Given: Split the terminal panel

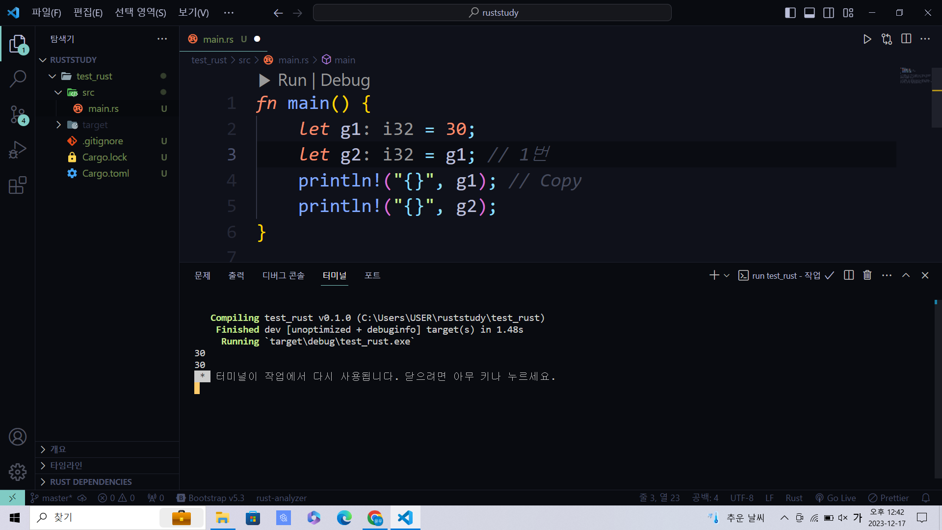Looking at the screenshot, I should click(x=849, y=275).
